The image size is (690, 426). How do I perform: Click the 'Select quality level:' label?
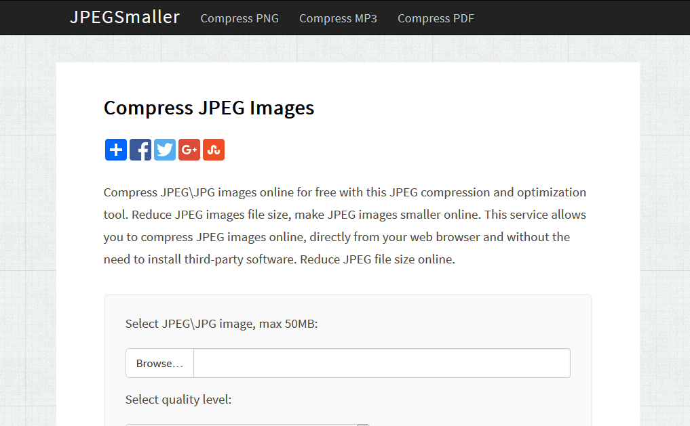coord(178,400)
